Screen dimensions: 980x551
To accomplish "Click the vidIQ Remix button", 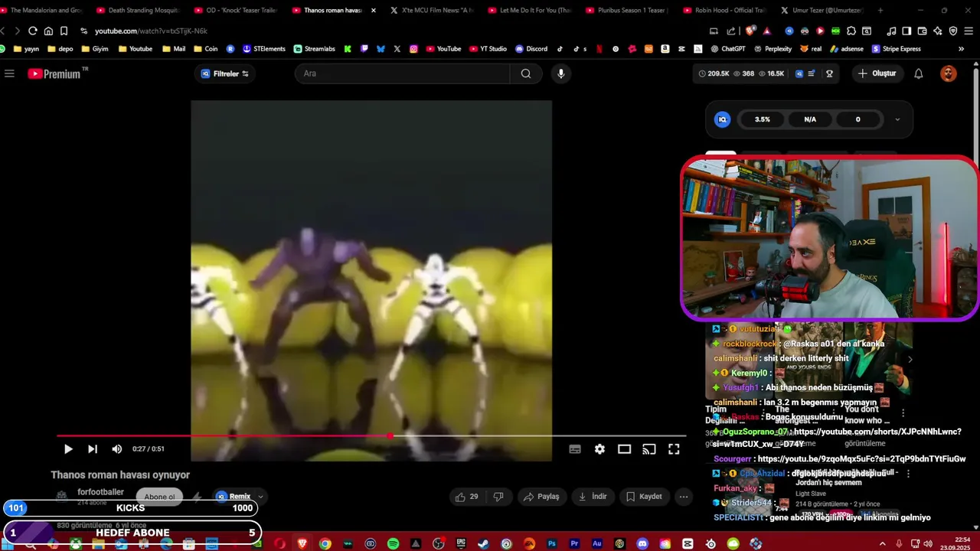I will [234, 497].
